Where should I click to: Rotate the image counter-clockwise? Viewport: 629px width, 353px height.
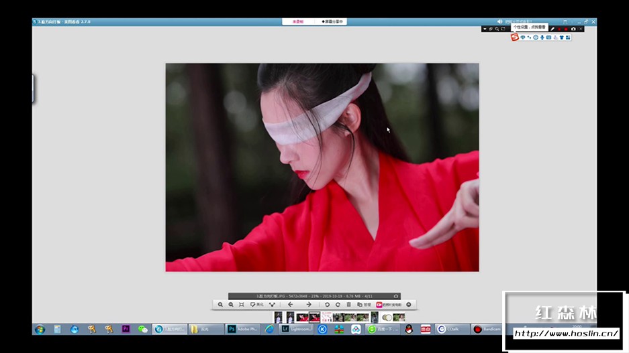pos(327,305)
